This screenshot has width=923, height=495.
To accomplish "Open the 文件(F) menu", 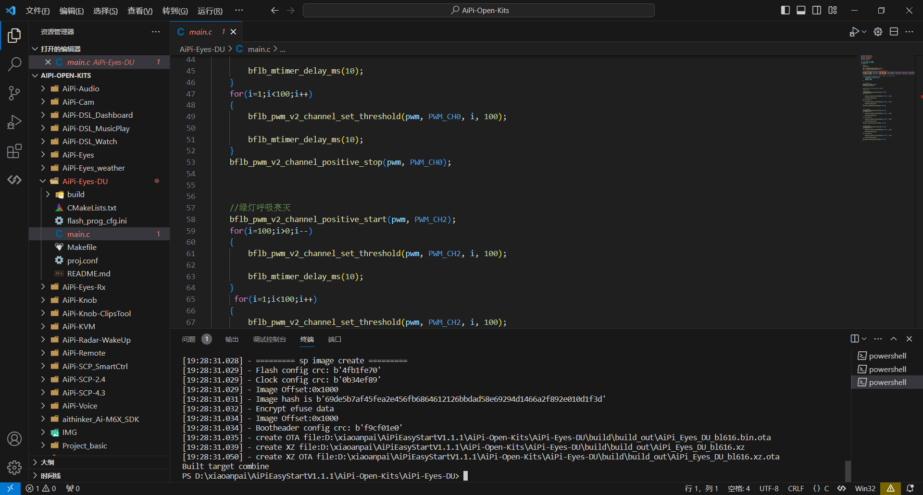I will 37,11.
